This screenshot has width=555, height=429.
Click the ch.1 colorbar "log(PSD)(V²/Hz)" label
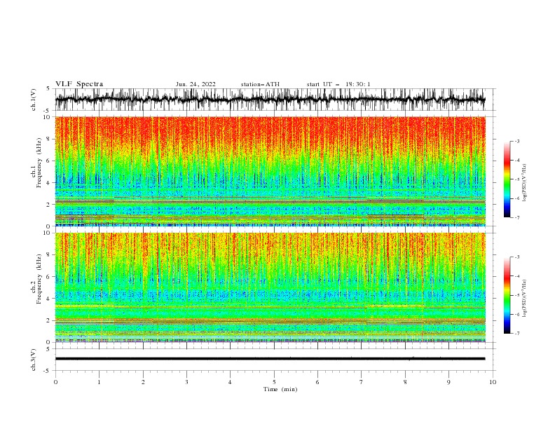pos(524,183)
